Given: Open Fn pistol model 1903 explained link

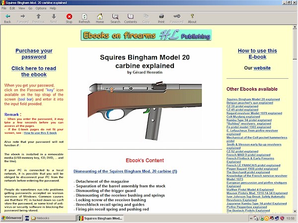Looking at the screenshot, I should [x=249, y=127].
